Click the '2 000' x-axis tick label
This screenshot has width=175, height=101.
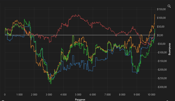click(34, 95)
